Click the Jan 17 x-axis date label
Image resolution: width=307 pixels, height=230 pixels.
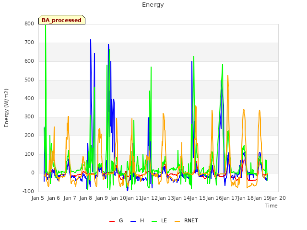tap(230, 198)
